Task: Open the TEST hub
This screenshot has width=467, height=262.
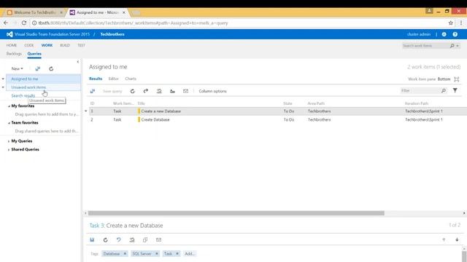Action: pos(81,45)
